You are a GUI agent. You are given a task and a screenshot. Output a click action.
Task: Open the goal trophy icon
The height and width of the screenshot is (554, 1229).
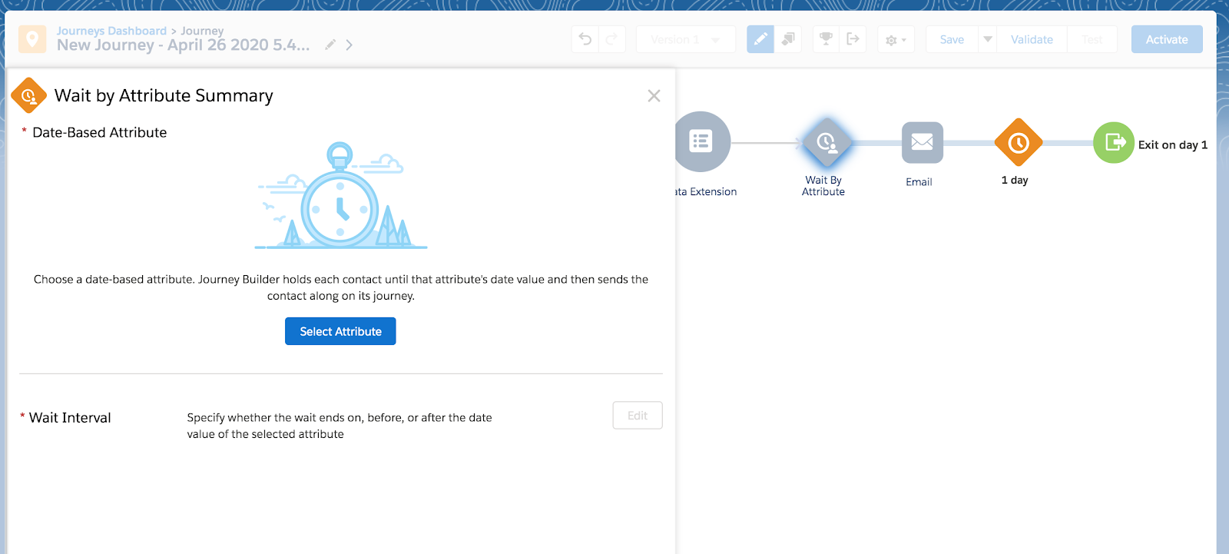coord(827,39)
